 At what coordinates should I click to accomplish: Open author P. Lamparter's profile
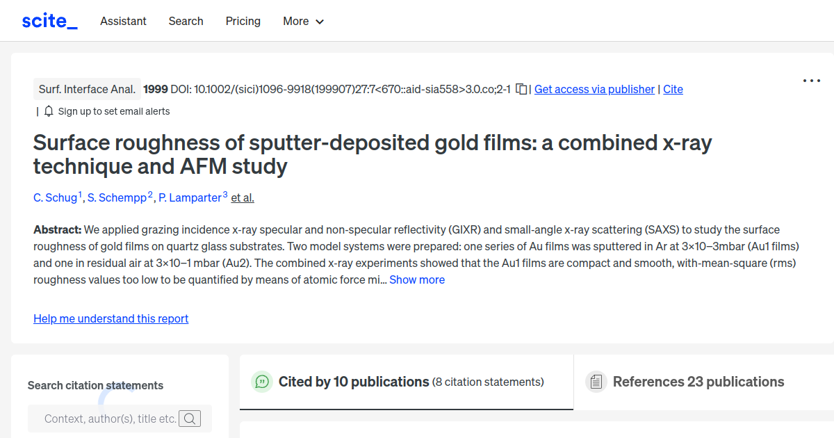pos(191,197)
